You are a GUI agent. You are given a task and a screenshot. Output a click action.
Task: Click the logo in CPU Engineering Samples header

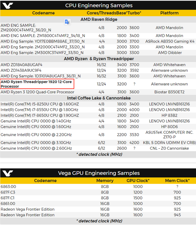pos(8,5)
